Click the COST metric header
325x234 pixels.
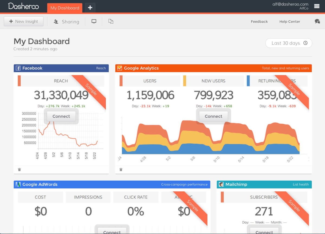(40, 197)
